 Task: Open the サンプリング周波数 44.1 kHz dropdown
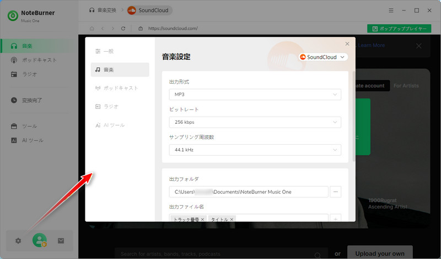(x=255, y=150)
